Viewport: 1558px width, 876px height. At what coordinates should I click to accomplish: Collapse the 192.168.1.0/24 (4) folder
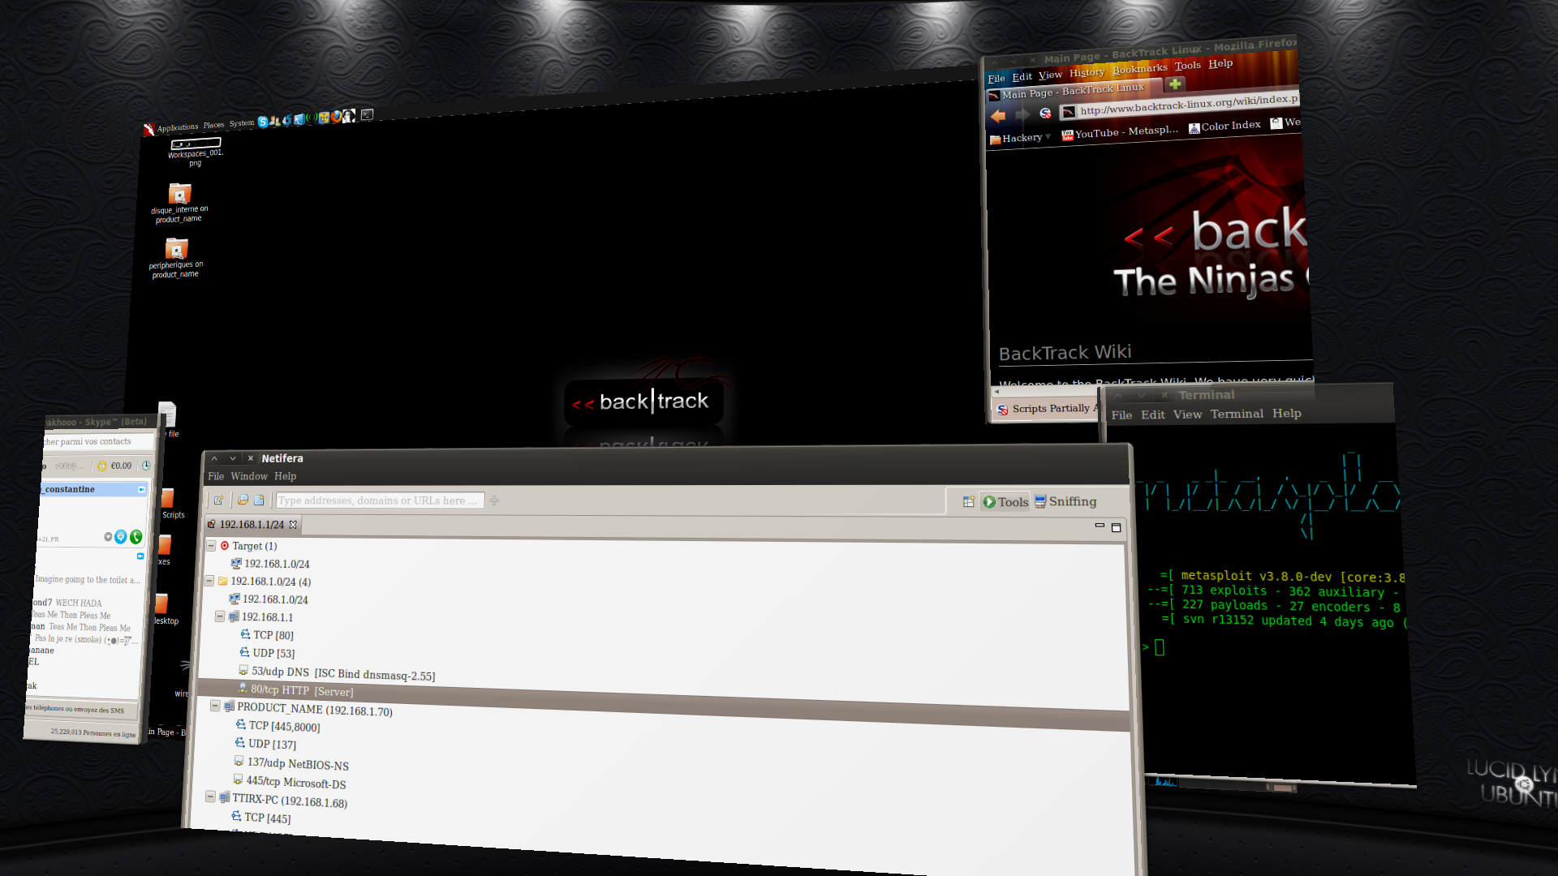pos(209,581)
